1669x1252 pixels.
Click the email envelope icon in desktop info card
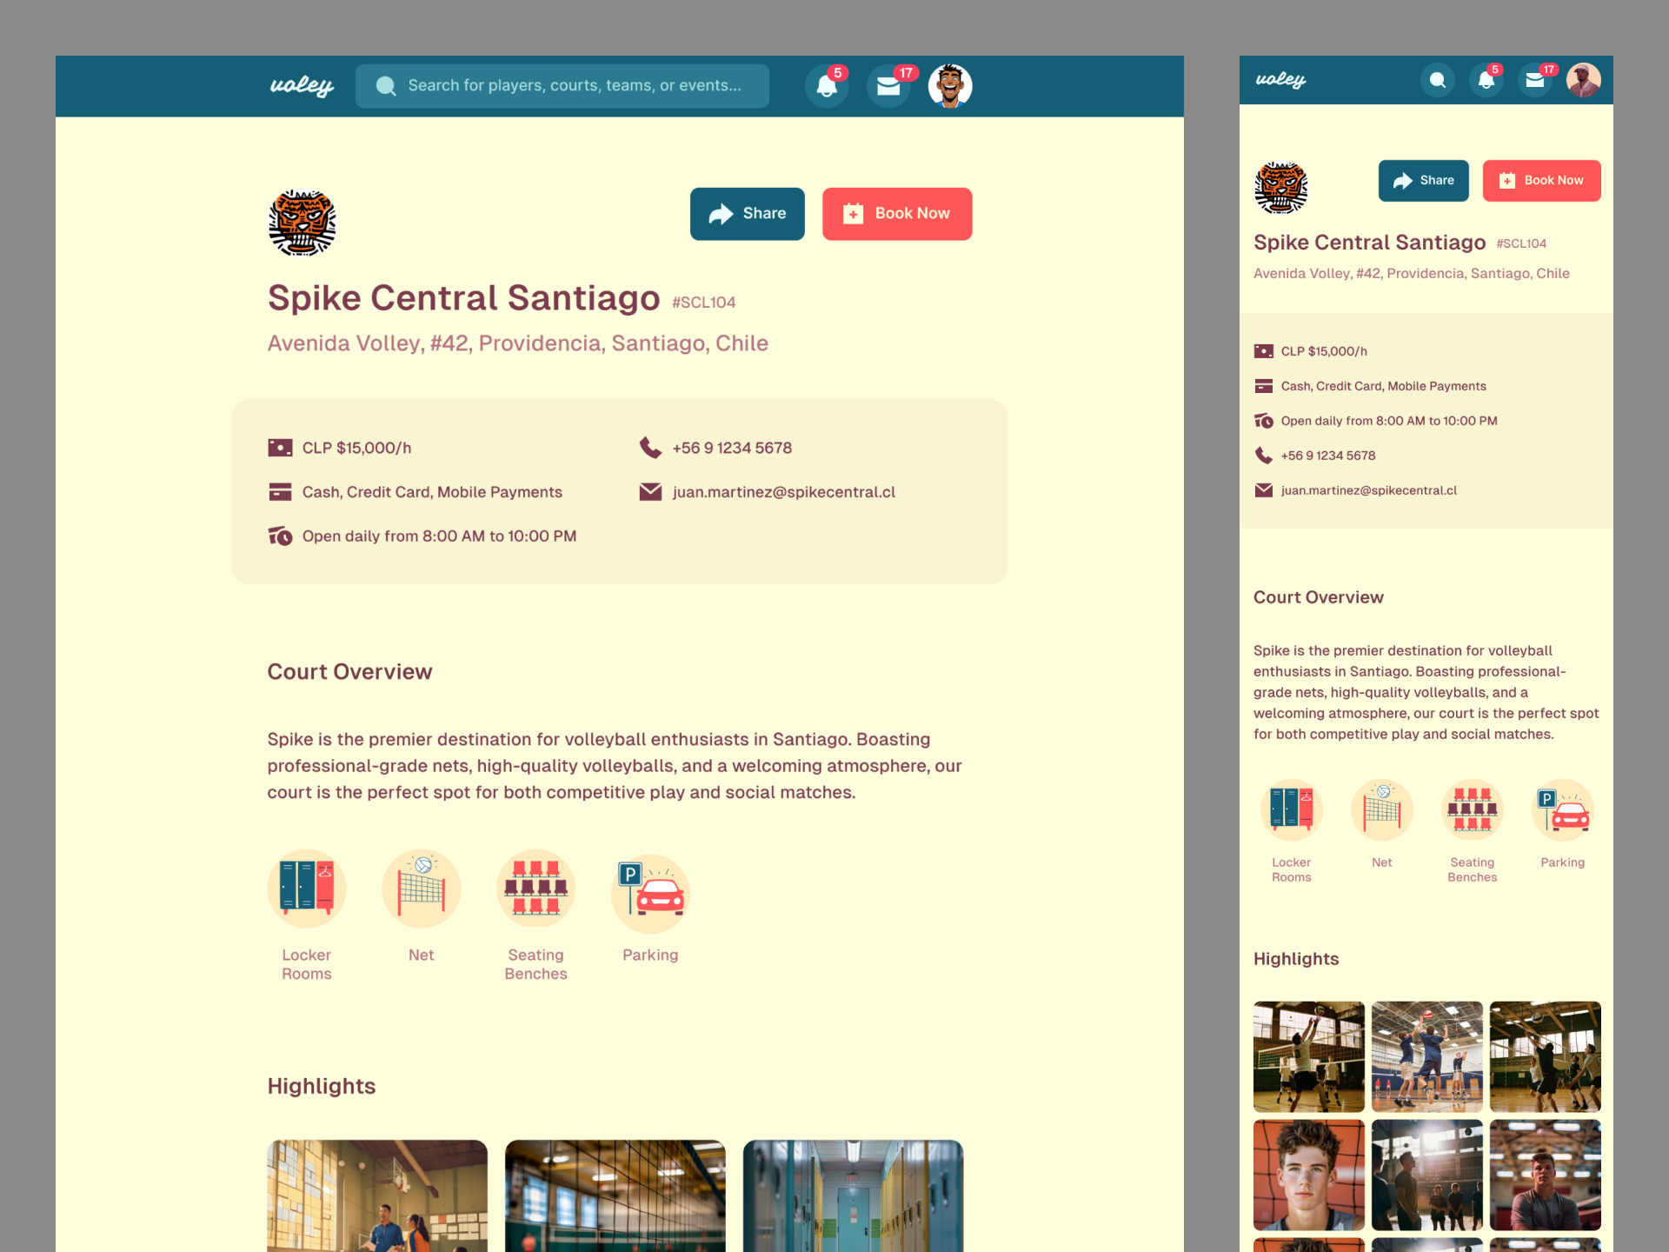pos(650,492)
